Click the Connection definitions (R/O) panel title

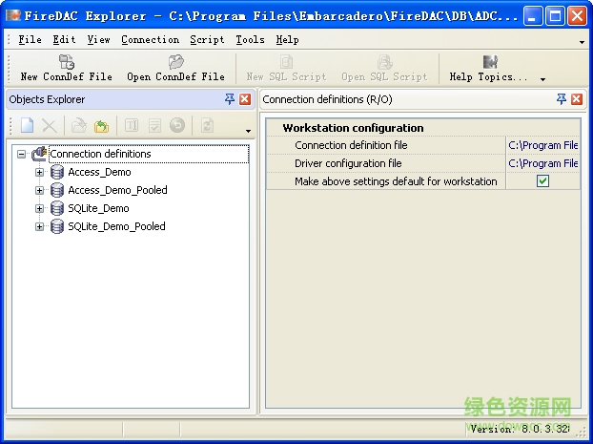327,99
